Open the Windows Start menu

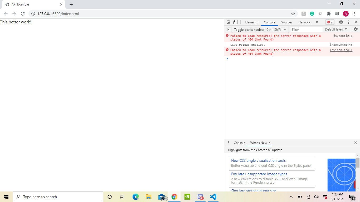6,197
